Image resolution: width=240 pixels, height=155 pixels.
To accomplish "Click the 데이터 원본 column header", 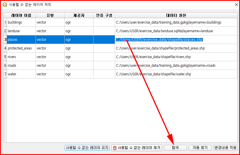I will (x=176, y=16).
